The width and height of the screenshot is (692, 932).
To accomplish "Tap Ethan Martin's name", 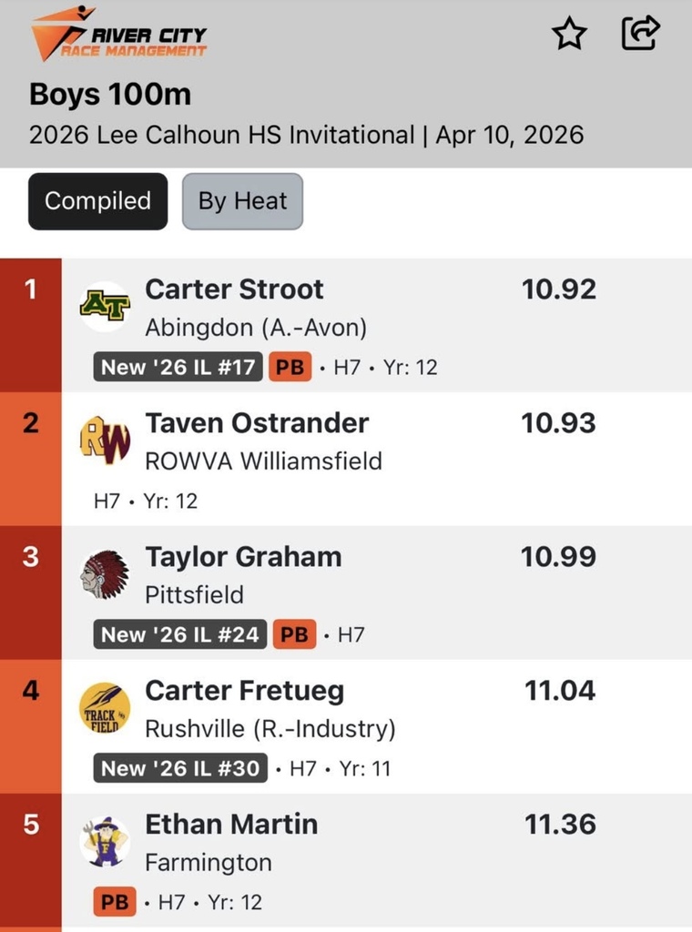I will point(231,825).
